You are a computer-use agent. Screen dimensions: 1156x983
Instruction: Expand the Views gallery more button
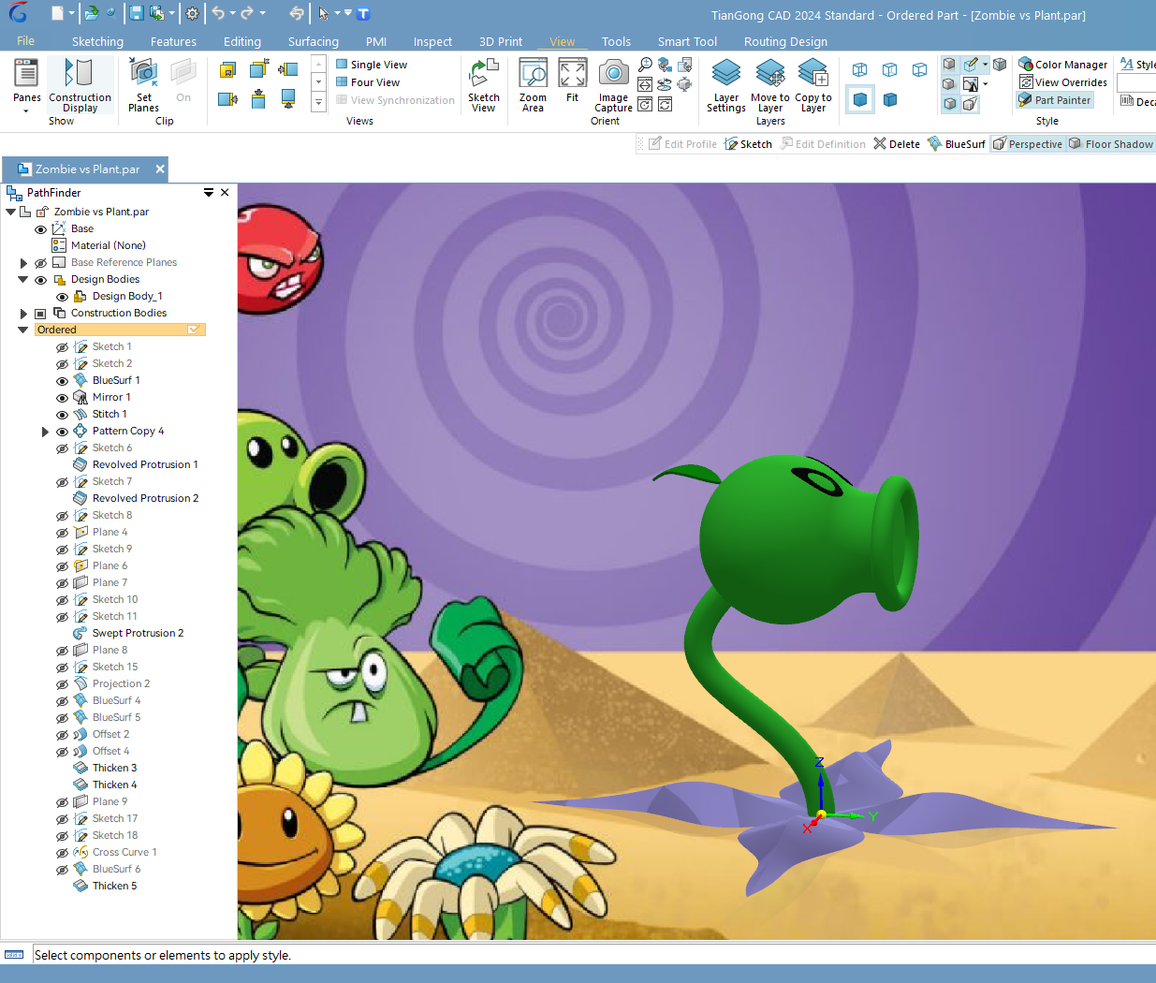tap(318, 101)
